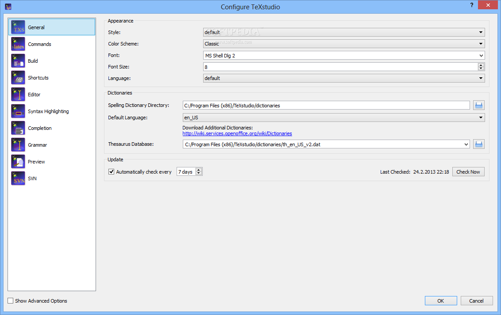Screen dimensions: 501x315
Task: Switch to the Commands settings page
Action: click(x=39, y=44)
